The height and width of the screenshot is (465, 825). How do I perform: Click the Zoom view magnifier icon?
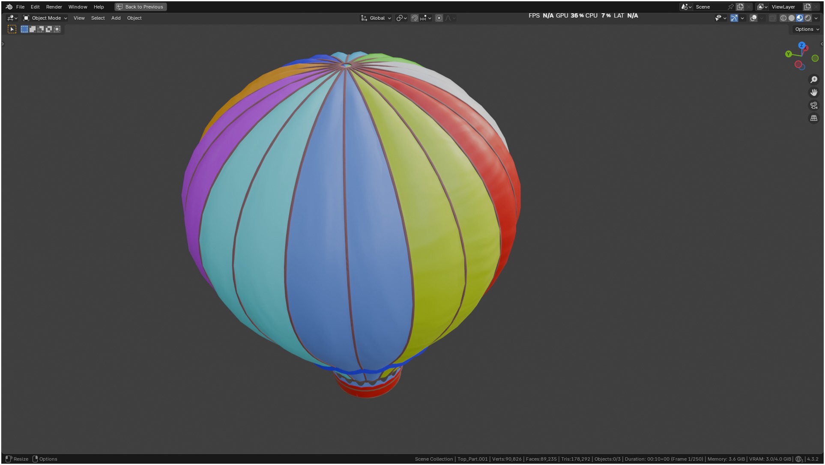(814, 80)
